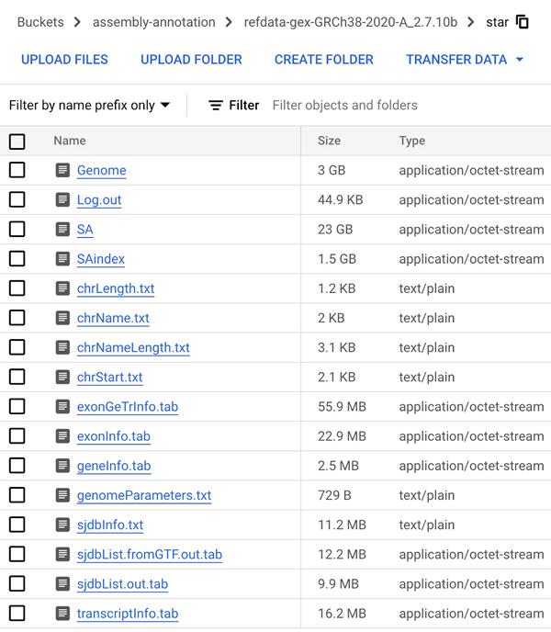Click the Create Folder button

(323, 60)
